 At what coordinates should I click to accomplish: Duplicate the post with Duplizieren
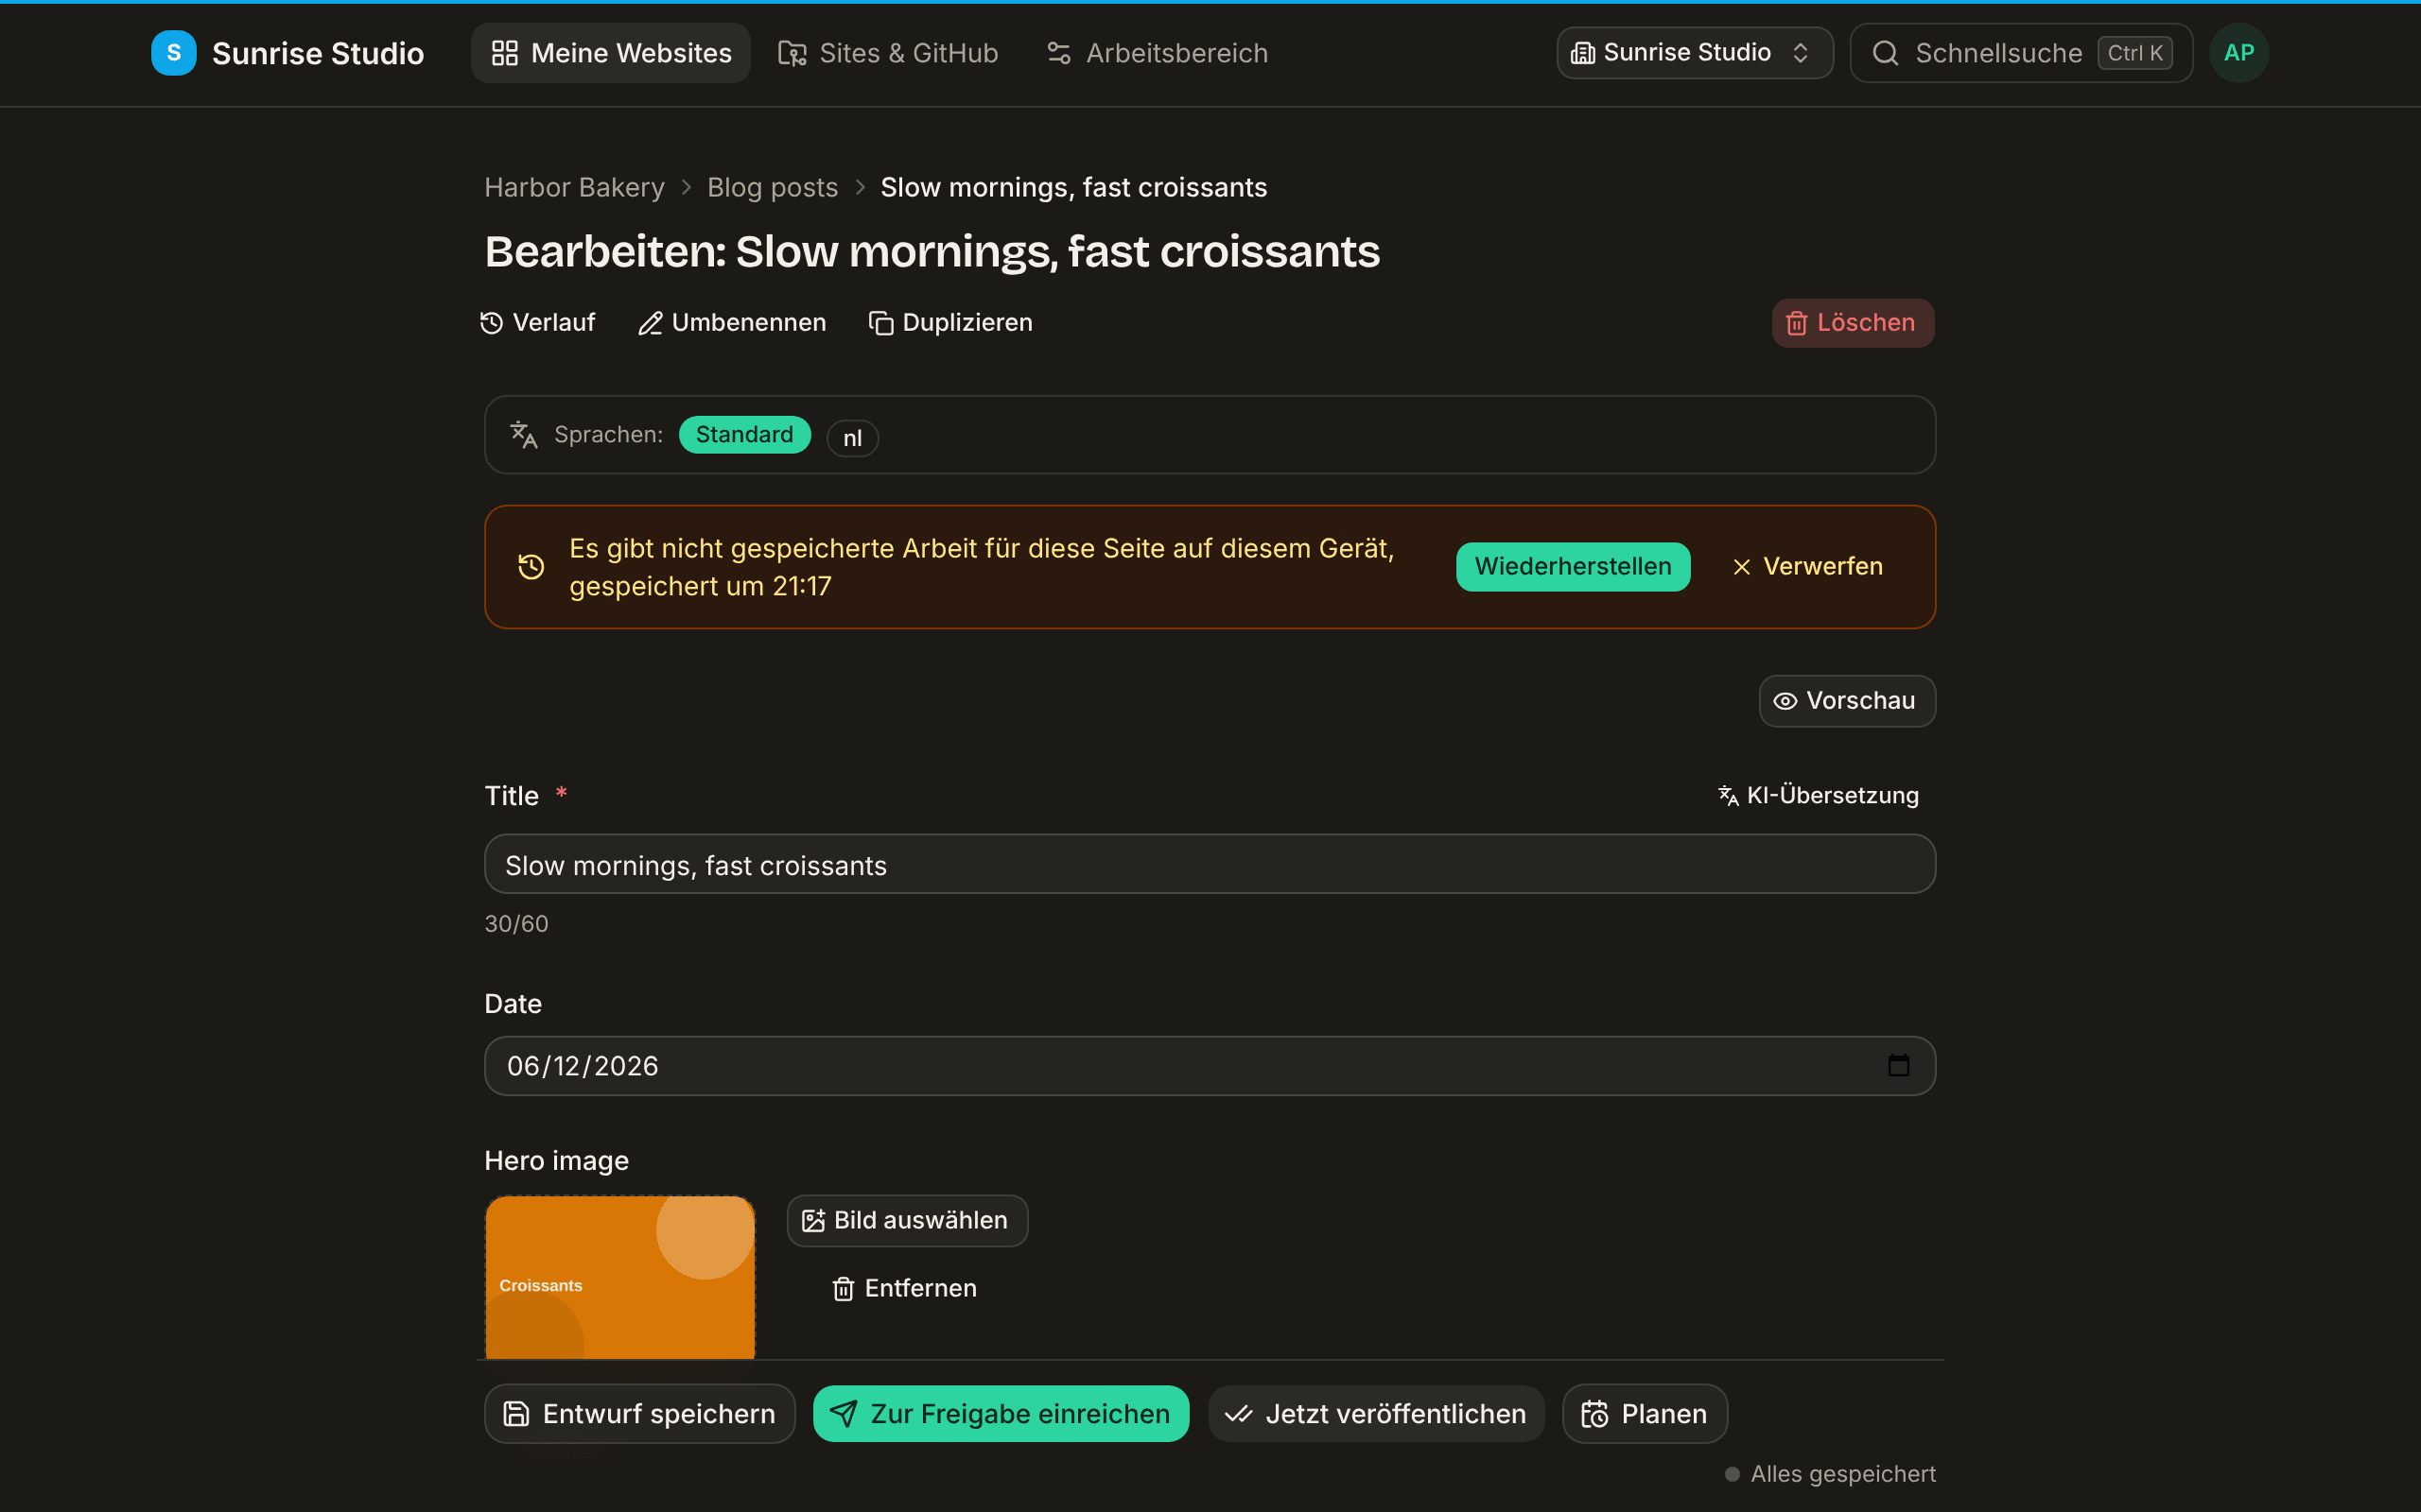950,322
